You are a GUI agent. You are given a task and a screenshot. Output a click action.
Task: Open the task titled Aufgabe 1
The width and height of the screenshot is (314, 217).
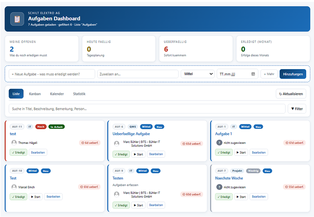click(224, 134)
